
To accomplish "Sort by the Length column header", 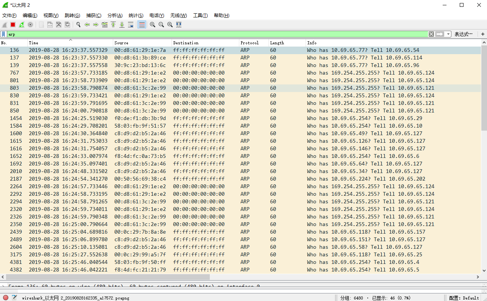I will click(x=287, y=43).
